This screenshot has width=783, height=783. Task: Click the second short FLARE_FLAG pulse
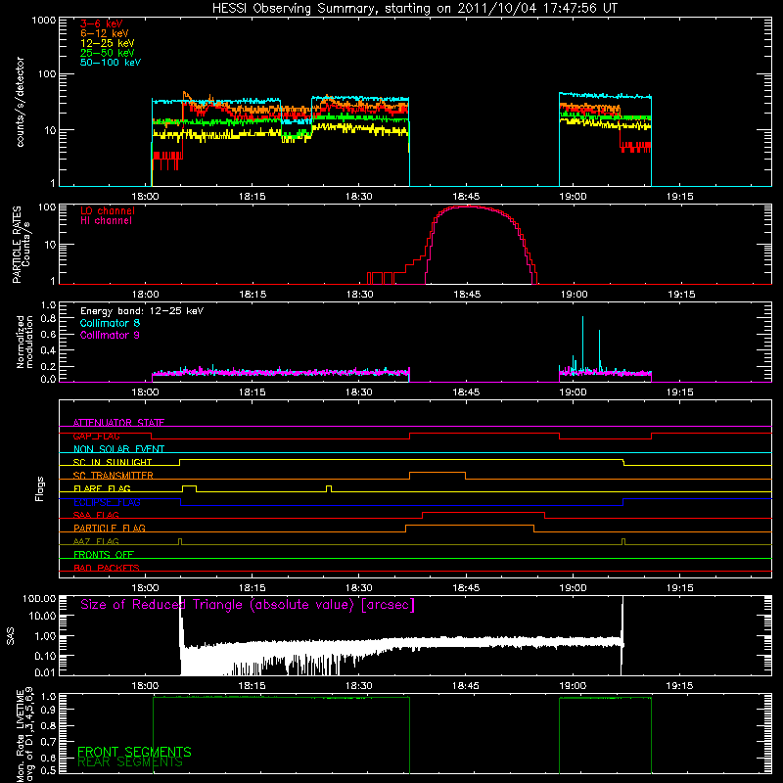329,486
